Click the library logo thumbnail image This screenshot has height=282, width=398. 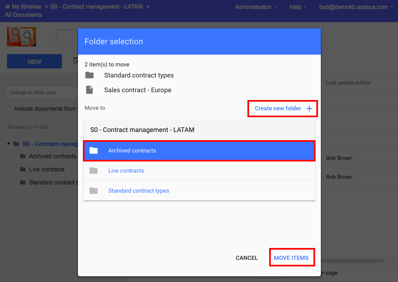point(21,37)
